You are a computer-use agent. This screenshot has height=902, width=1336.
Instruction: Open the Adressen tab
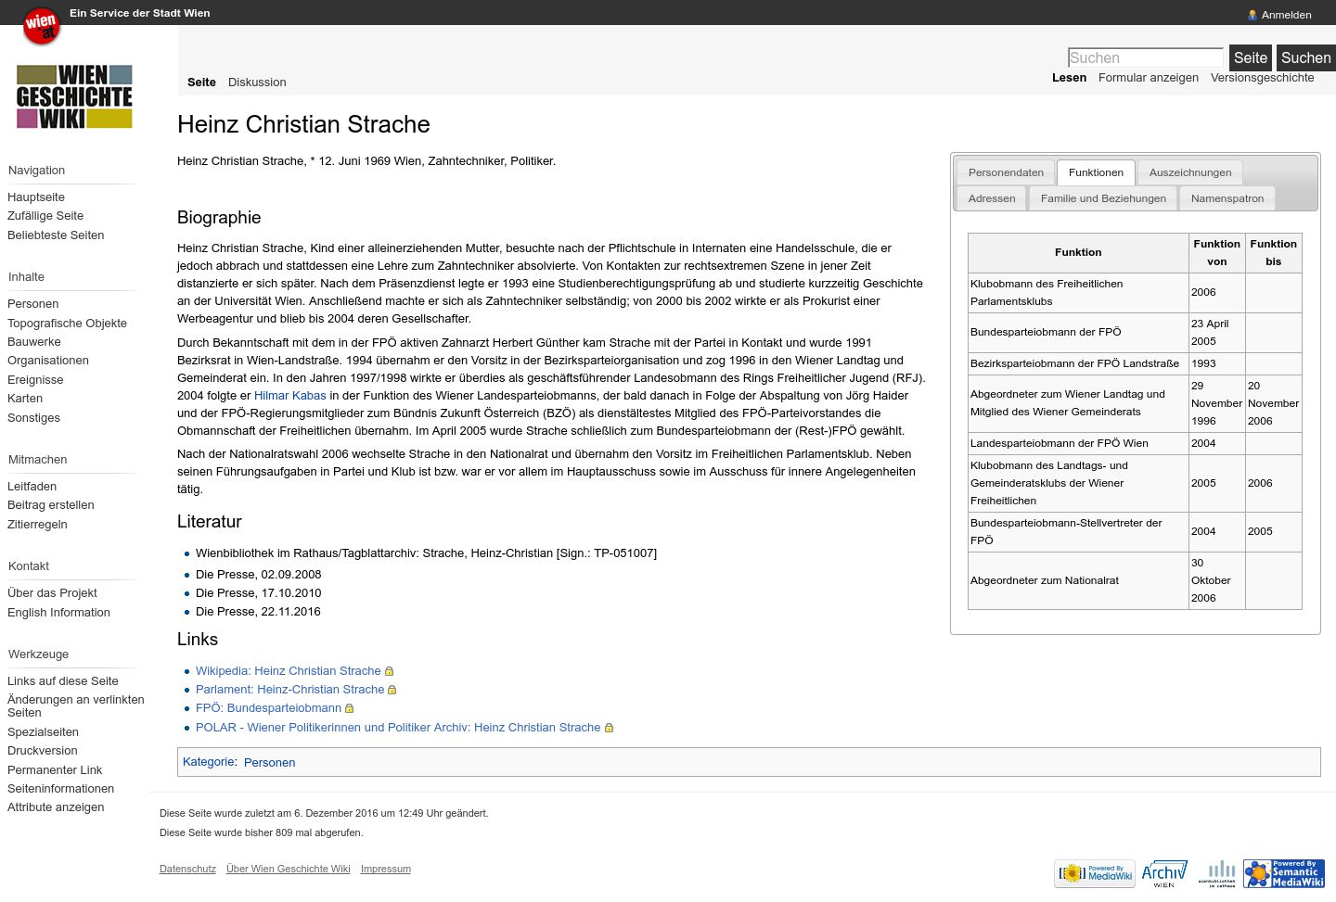pos(992,198)
